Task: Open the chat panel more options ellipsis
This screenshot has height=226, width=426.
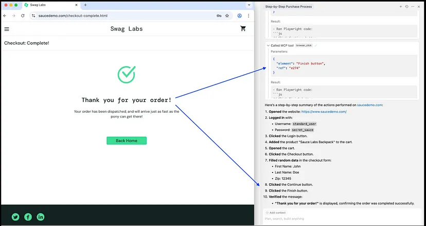Action: (413, 7)
